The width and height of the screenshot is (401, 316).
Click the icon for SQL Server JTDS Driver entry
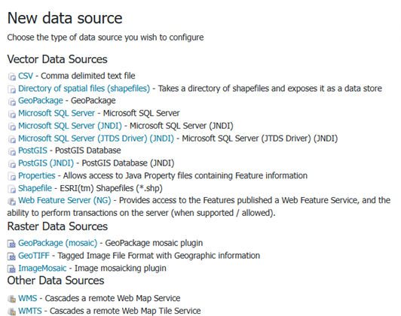point(12,139)
